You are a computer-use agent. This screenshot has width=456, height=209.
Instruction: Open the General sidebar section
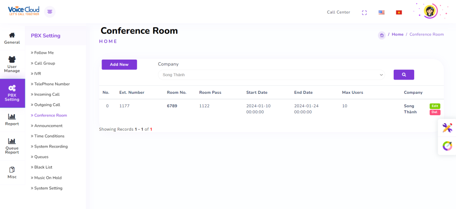(x=12, y=38)
